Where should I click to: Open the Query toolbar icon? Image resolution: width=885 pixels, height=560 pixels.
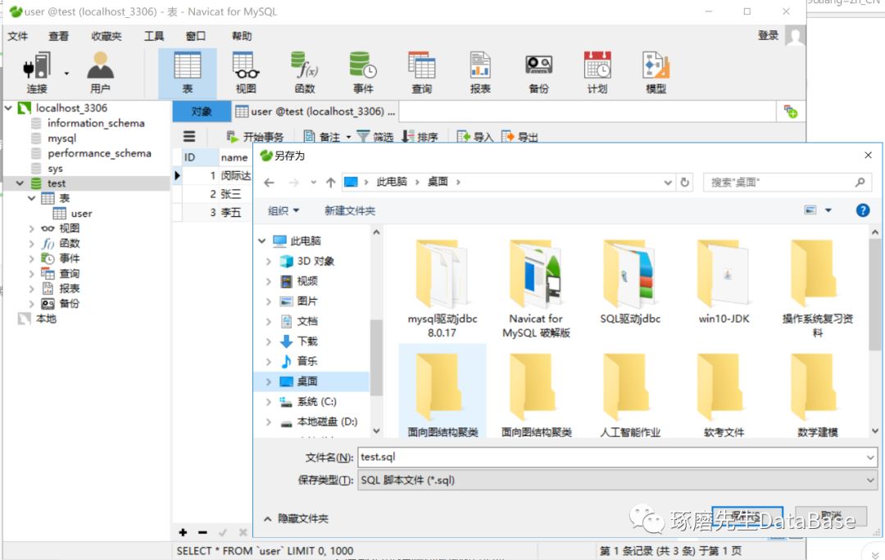coord(422,72)
